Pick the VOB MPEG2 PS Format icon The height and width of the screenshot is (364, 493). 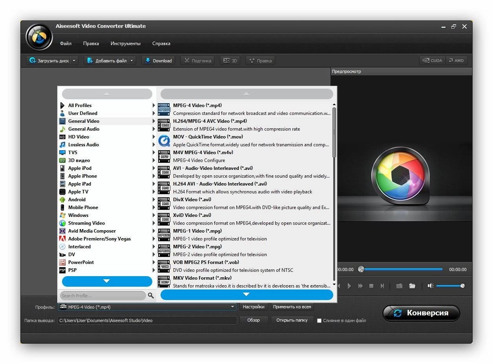point(164,266)
